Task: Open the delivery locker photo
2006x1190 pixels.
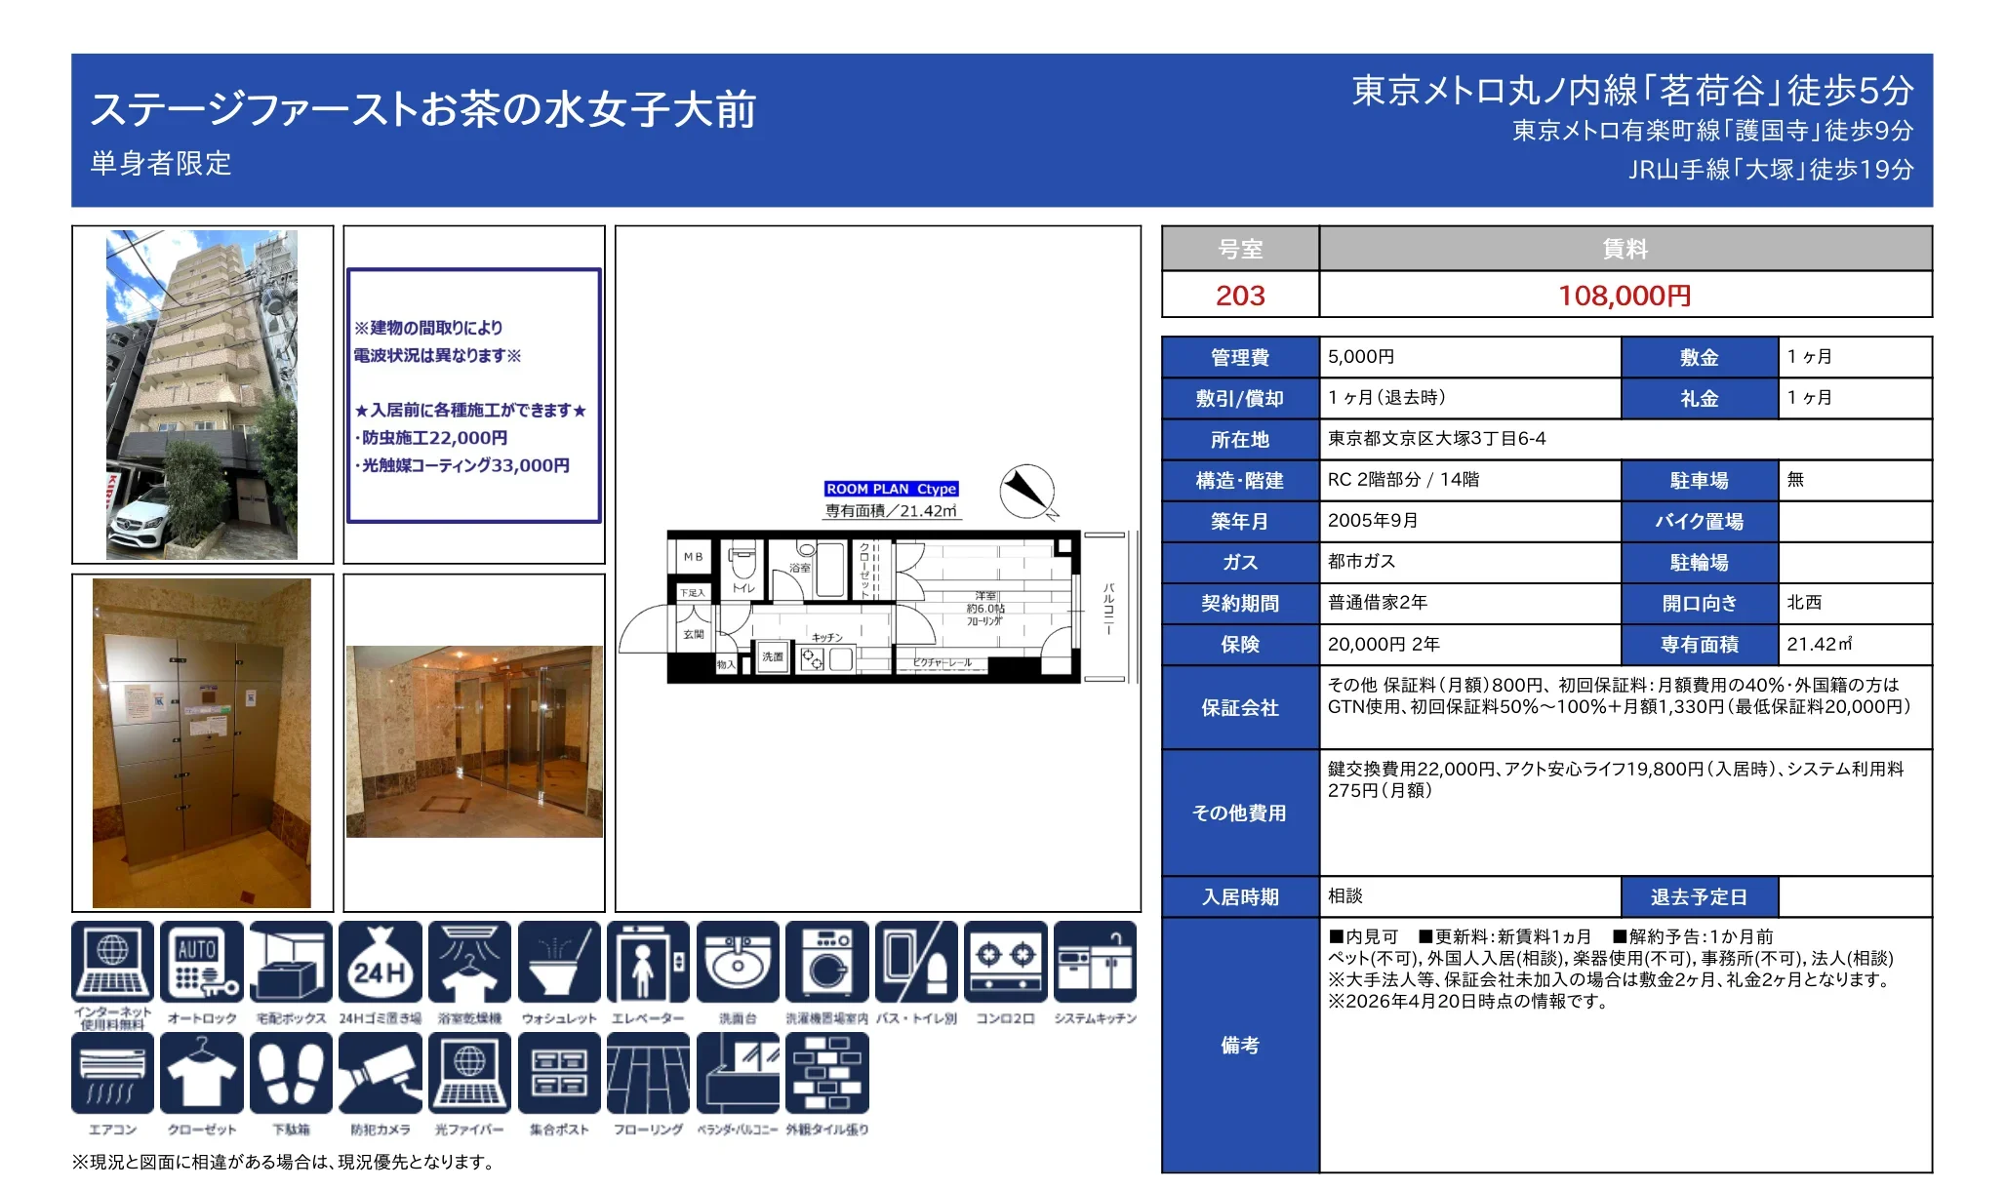Action: point(202,743)
